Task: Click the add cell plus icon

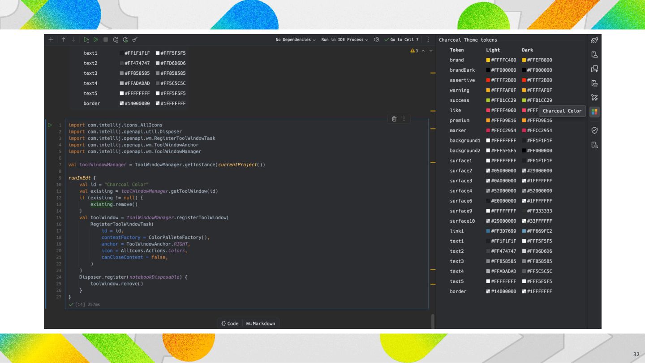Action: [51, 40]
